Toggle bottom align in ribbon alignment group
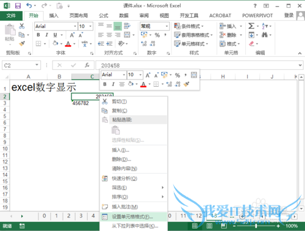 point(118,26)
